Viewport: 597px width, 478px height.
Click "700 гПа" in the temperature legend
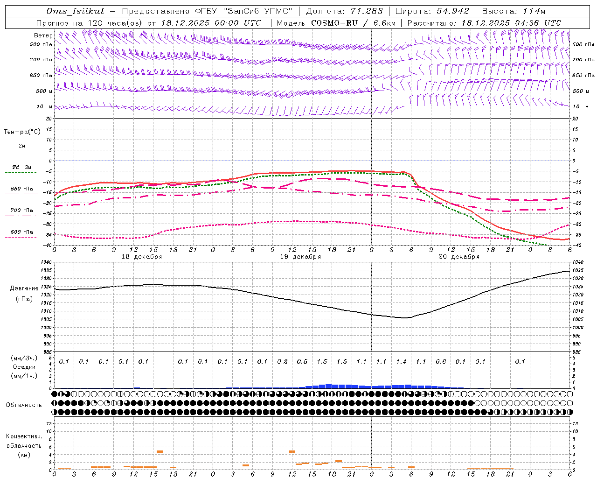pos(22,211)
